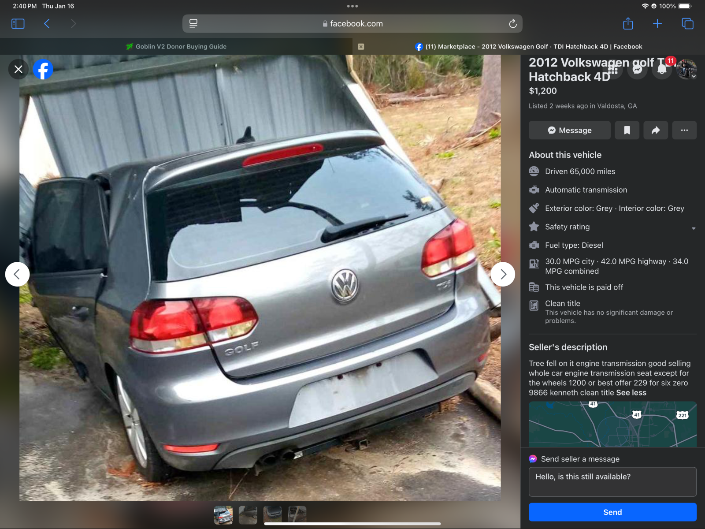Collapse description with See less
This screenshot has height=529, width=705.
631,392
